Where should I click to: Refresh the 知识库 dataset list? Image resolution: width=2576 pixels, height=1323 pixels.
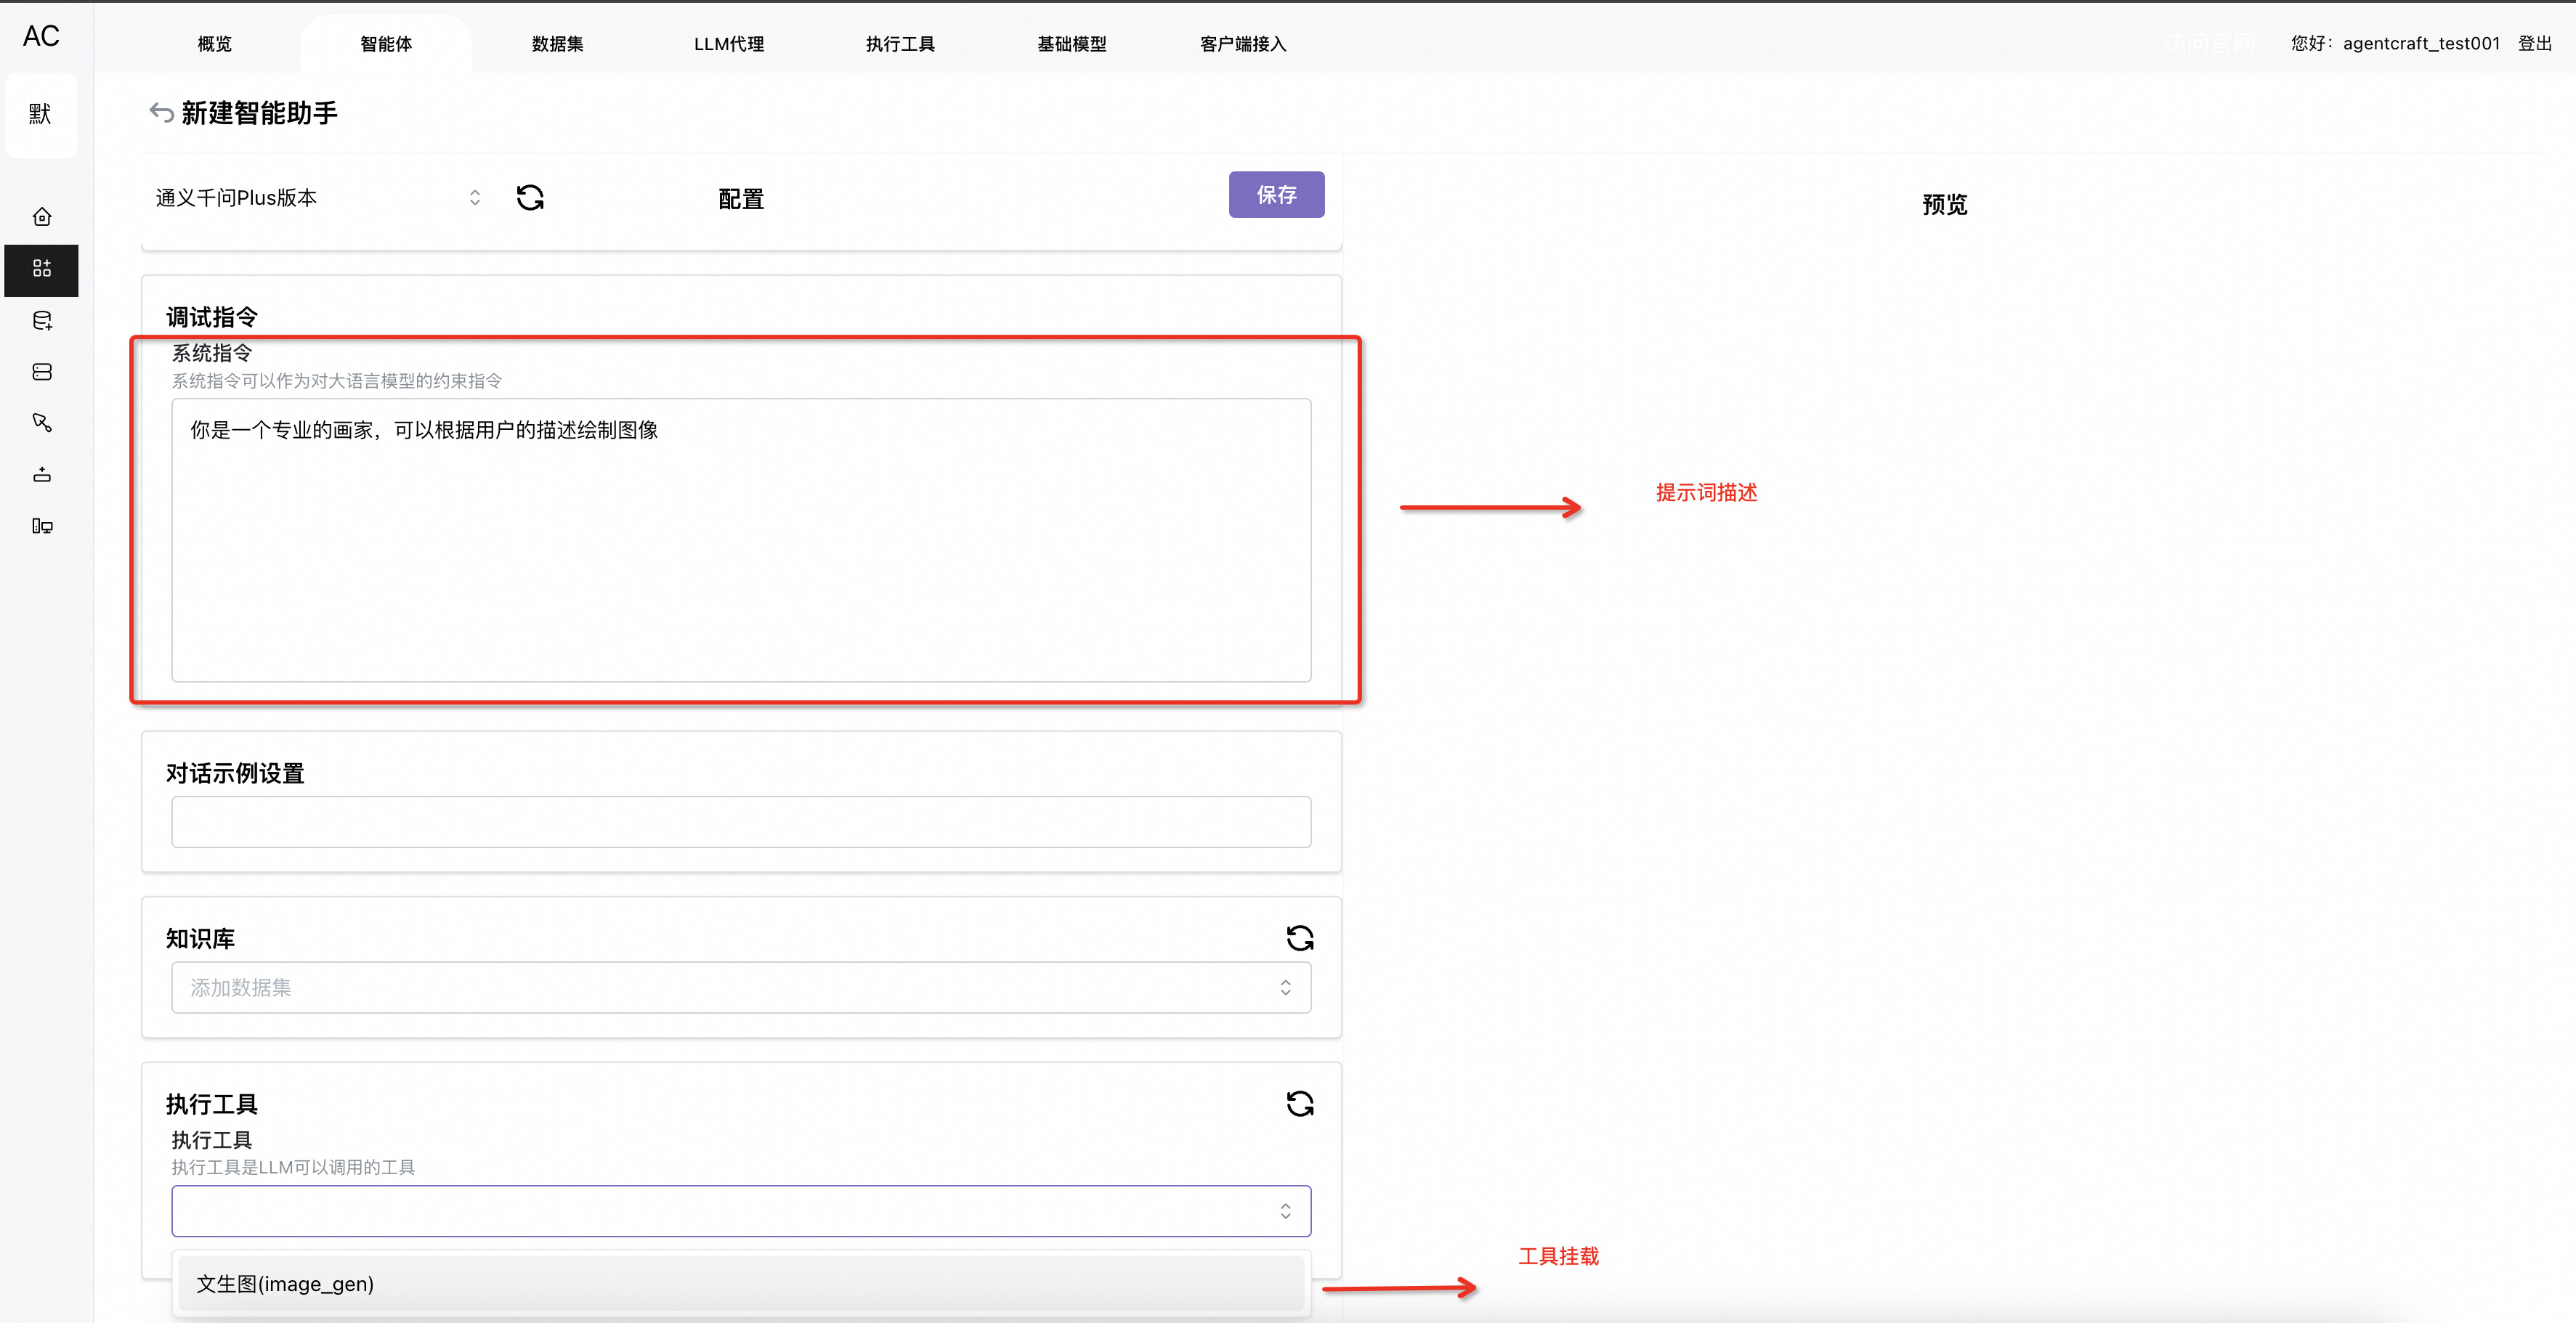pyautogui.click(x=1299, y=937)
